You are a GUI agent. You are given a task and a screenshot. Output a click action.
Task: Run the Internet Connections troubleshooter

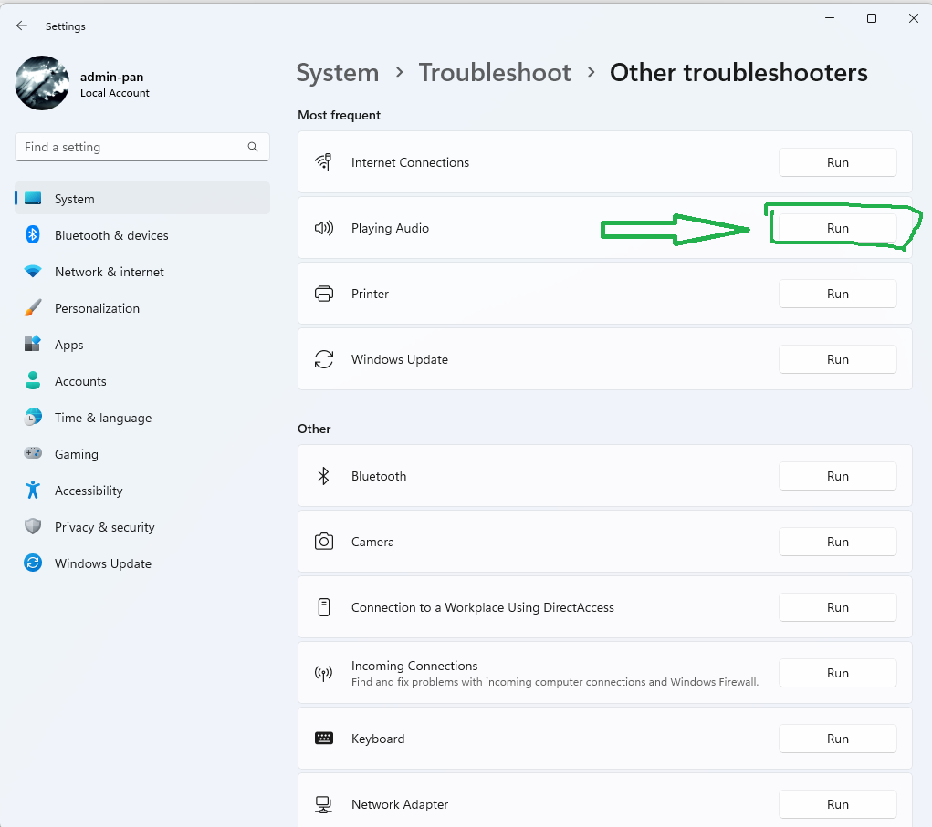[x=837, y=162]
